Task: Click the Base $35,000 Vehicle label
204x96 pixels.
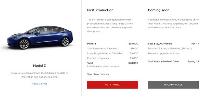Action: (160, 44)
